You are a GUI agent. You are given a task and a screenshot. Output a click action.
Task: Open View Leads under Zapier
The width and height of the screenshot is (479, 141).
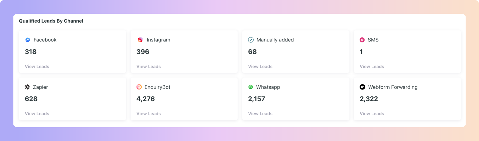37,114
